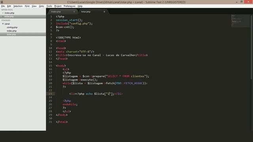Viewport: 253px width, 142px height.
Task: Open config.php in the canal folder
Action: pyautogui.click(x=12, y=27)
